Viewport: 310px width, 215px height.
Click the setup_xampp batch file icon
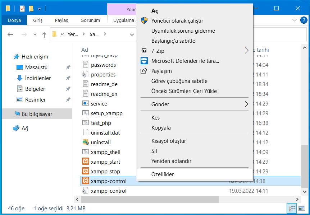(x=85, y=113)
